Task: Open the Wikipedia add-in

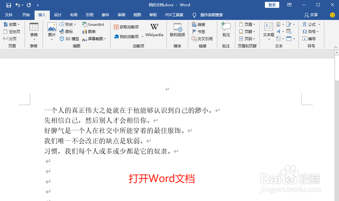Action: [x=154, y=30]
